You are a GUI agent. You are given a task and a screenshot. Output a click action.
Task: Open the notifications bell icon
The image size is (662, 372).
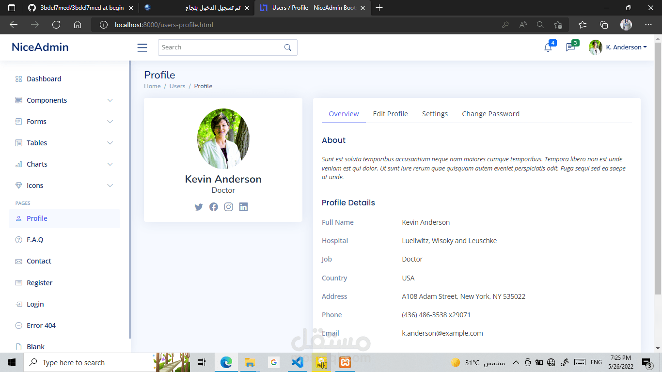(548, 47)
